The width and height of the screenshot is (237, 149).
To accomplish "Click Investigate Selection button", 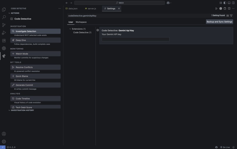I will [x=35, y=31].
